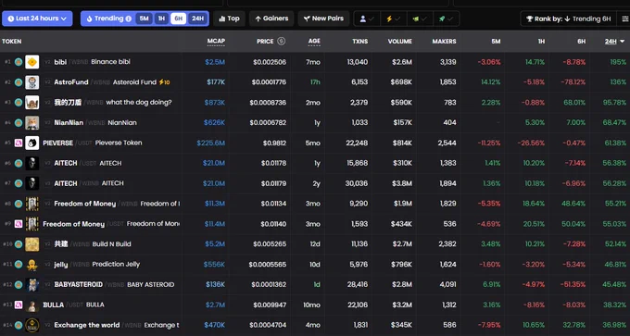630x336 pixels.
Task: Click the DEX icon in PIEVERSE row
Action: [x=19, y=143]
